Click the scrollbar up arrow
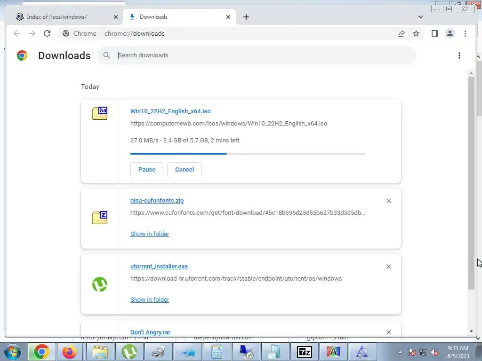This screenshot has height=361, width=482. (x=471, y=73)
